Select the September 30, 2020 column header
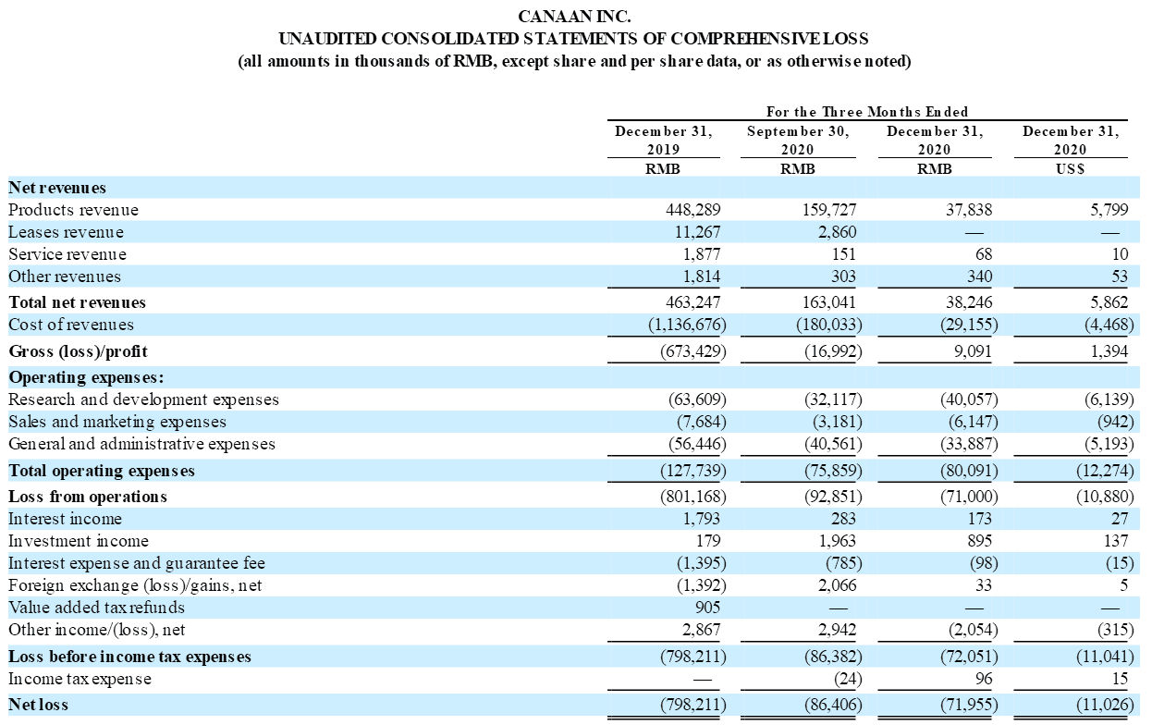This screenshot has height=725, width=1164. 797,140
